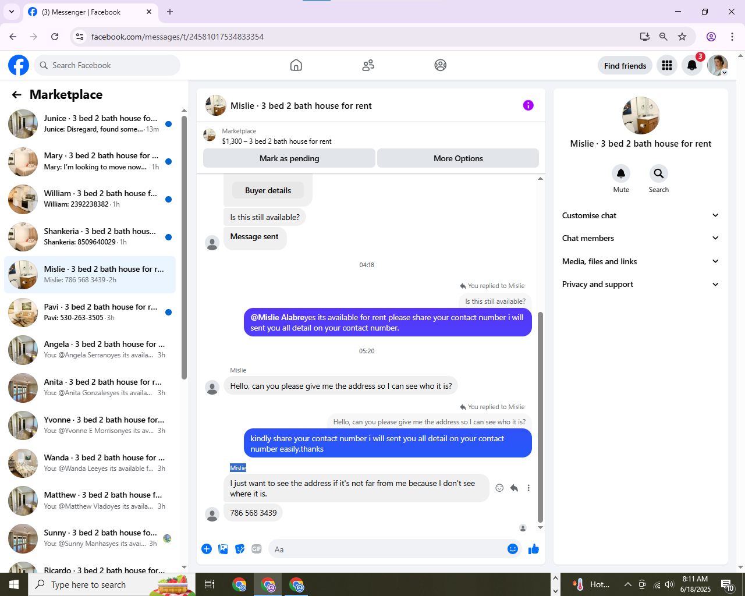Open Mislie listing photo in right panel
This screenshot has width=745, height=596.
pyautogui.click(x=641, y=116)
